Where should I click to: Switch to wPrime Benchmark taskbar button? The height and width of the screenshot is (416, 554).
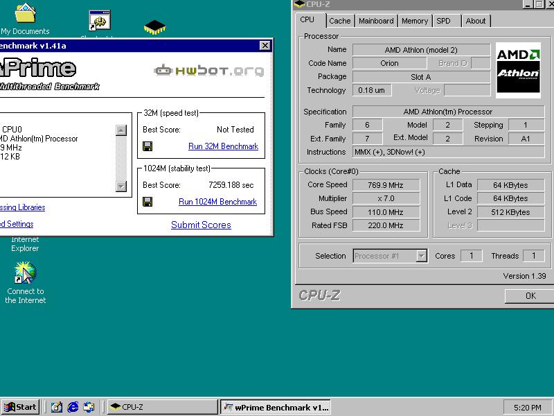(276, 407)
